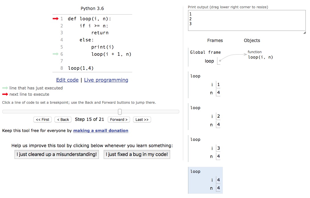Image resolution: width=310 pixels, height=198 pixels.
Task: Click the red next-line arrow at line 1
Action: 55,19
